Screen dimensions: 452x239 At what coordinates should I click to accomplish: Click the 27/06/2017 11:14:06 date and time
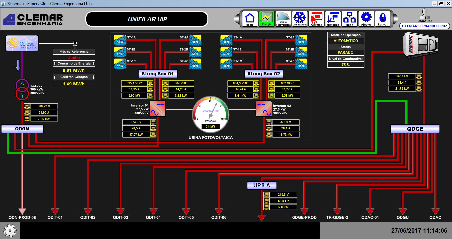coord(419,231)
